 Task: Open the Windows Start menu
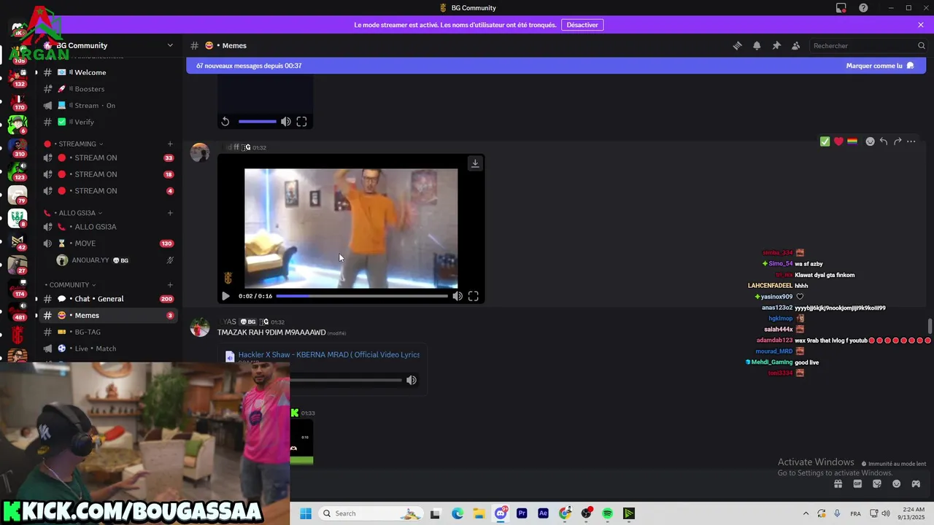306,513
